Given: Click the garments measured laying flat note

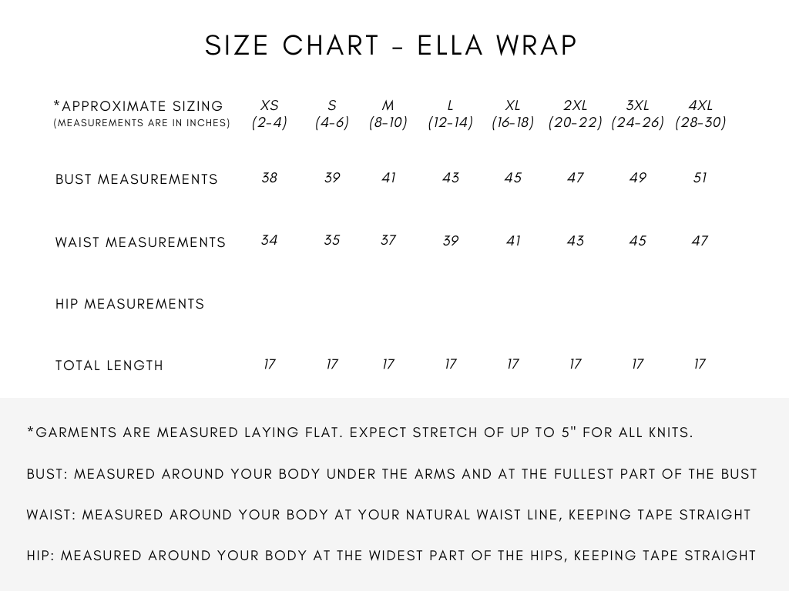Looking at the screenshot, I should click(x=361, y=432).
